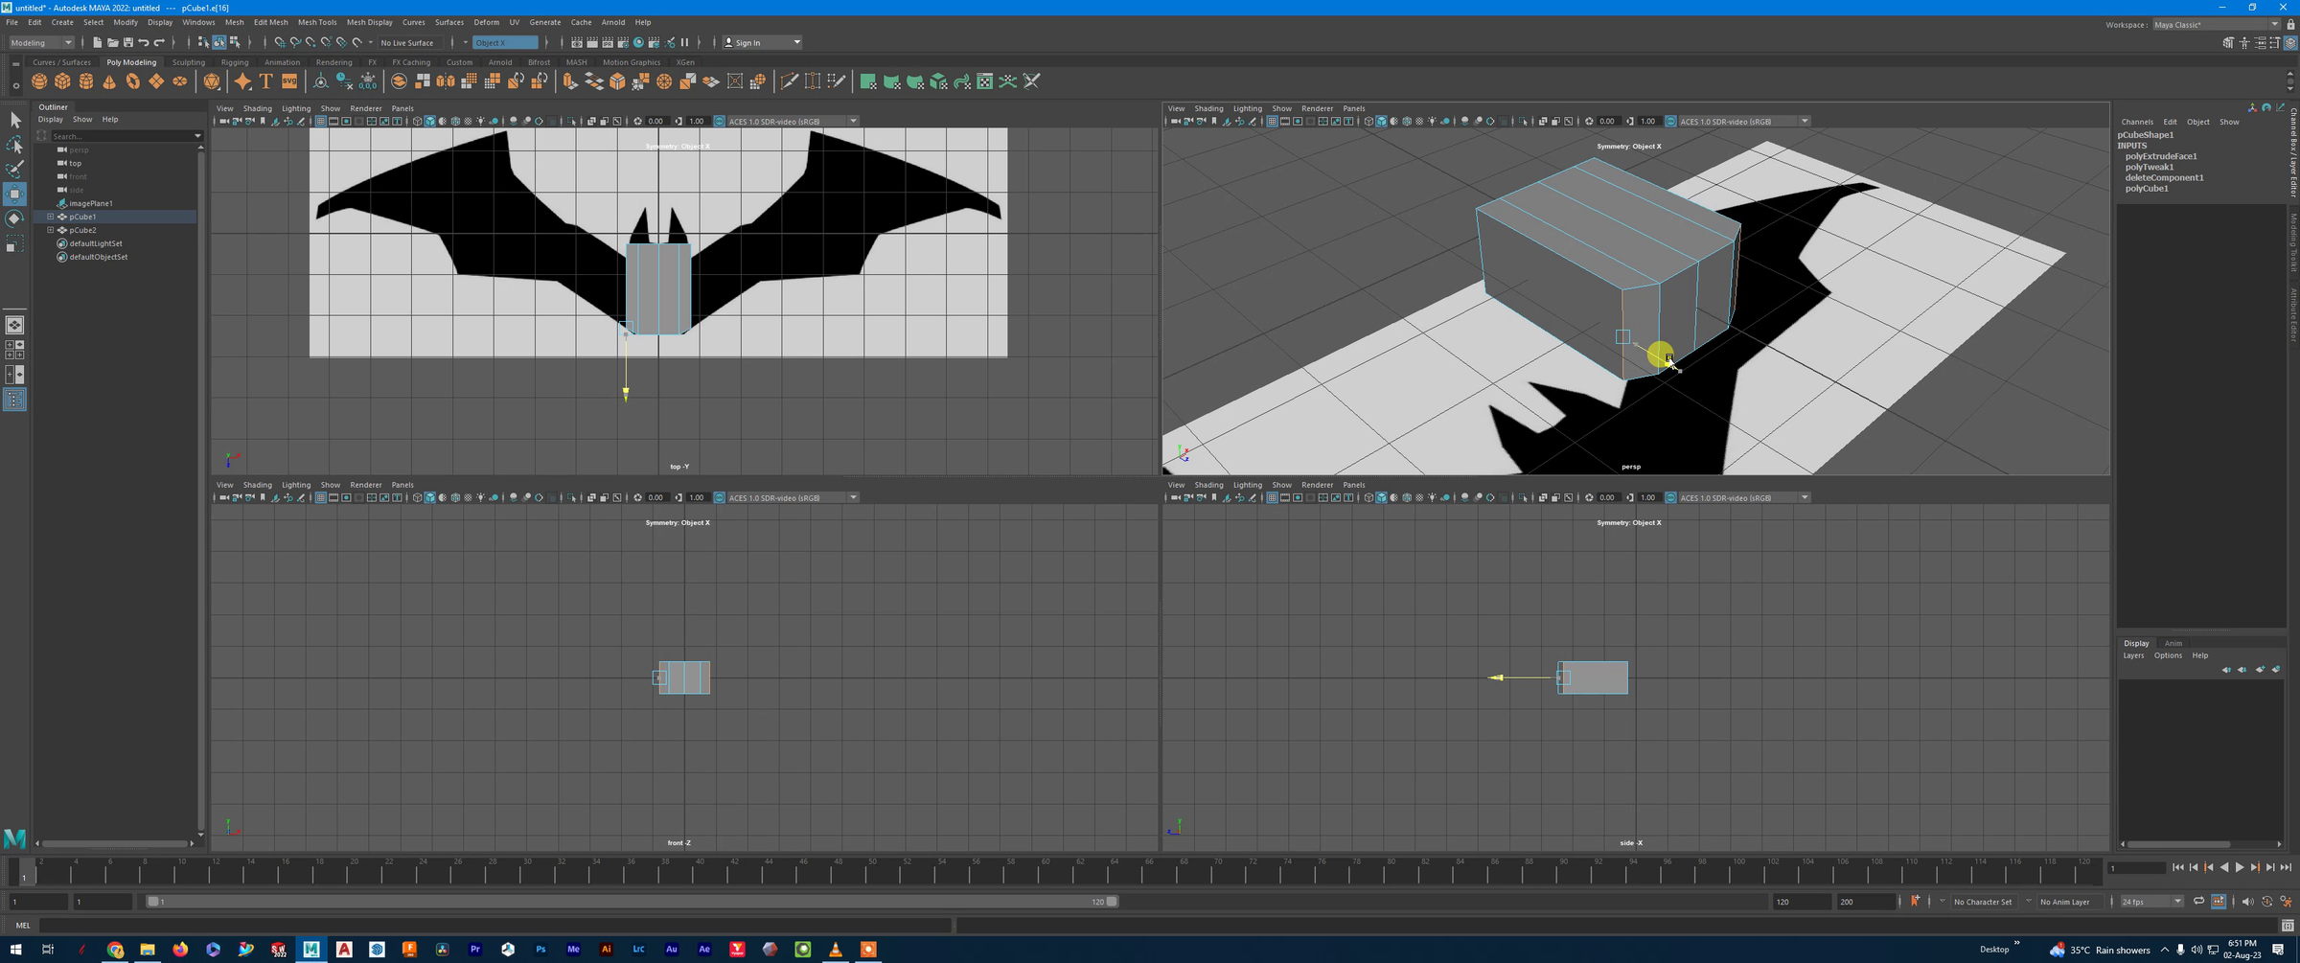2300x963 pixels.
Task: Create an SVG object from the shelf
Action: click(x=288, y=81)
